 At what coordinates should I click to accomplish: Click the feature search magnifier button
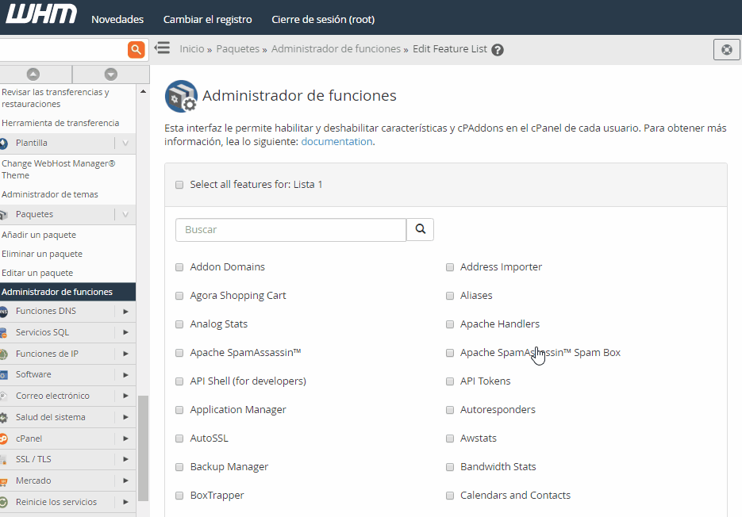[421, 229]
